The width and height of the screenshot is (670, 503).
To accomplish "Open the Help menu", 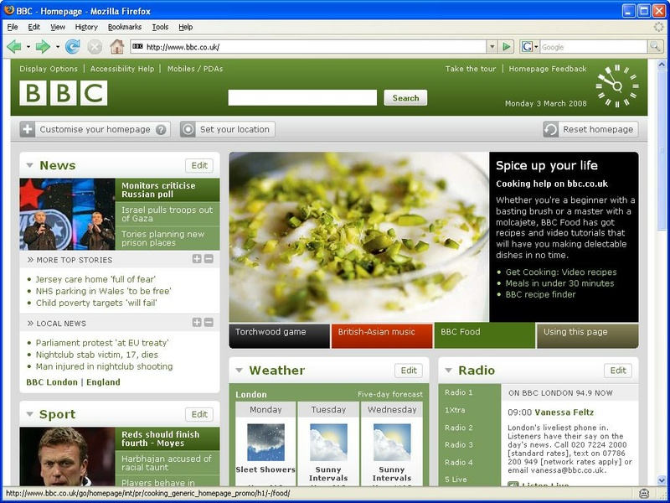I will tap(185, 27).
